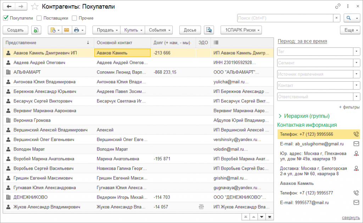Call Авакoв Камиль's phone +7 (123) 9995577

(x=356, y=193)
